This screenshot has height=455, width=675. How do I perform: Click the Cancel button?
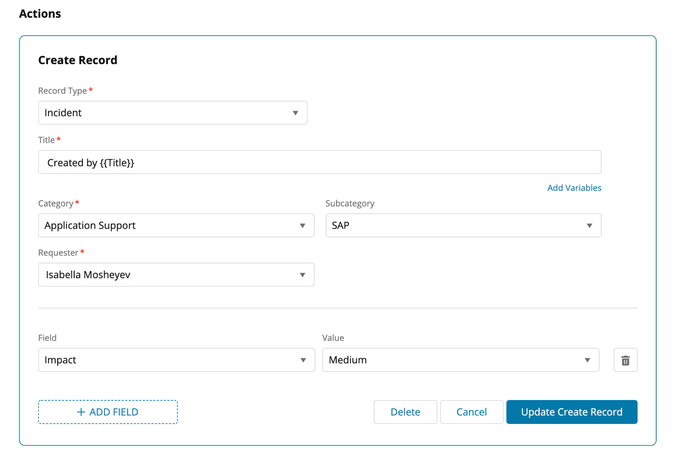tap(471, 412)
